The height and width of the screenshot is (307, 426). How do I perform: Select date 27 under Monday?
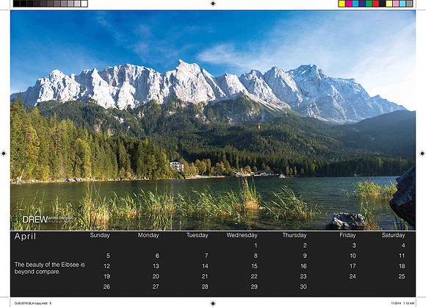click(156, 287)
